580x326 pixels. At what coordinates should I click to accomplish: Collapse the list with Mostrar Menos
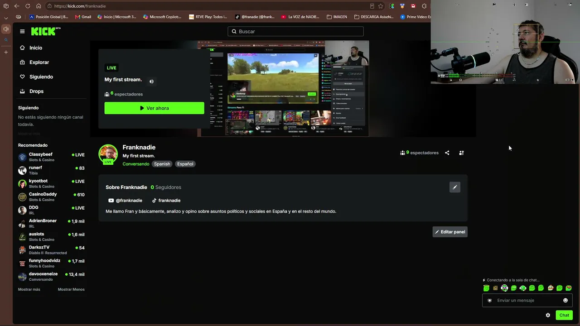(71, 289)
